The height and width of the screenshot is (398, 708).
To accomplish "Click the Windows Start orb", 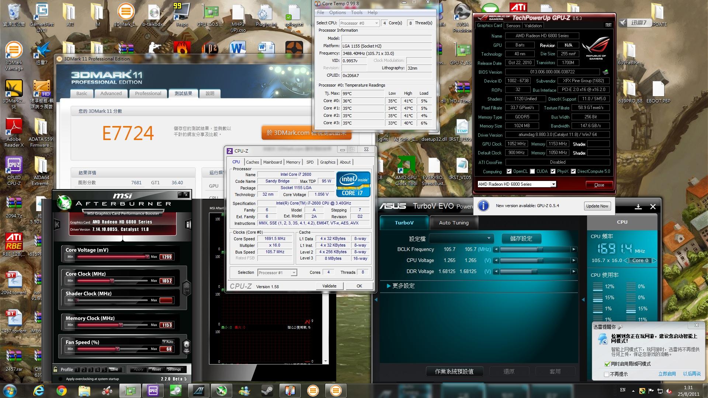I will [x=10, y=391].
